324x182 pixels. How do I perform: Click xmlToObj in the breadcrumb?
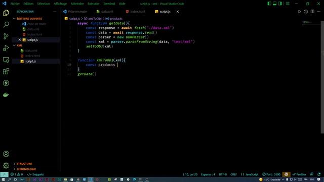(x=95, y=19)
